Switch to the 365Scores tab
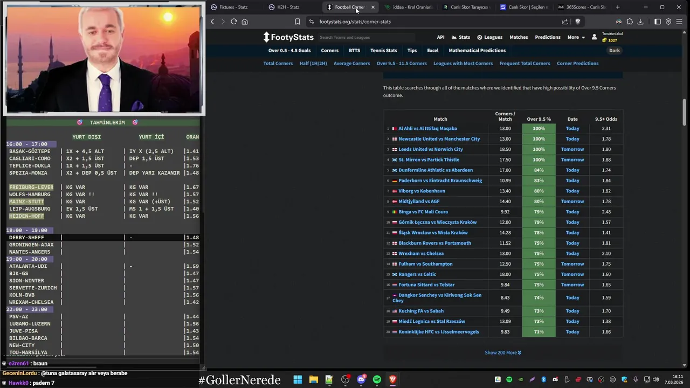This screenshot has width=690, height=388. pos(582,7)
